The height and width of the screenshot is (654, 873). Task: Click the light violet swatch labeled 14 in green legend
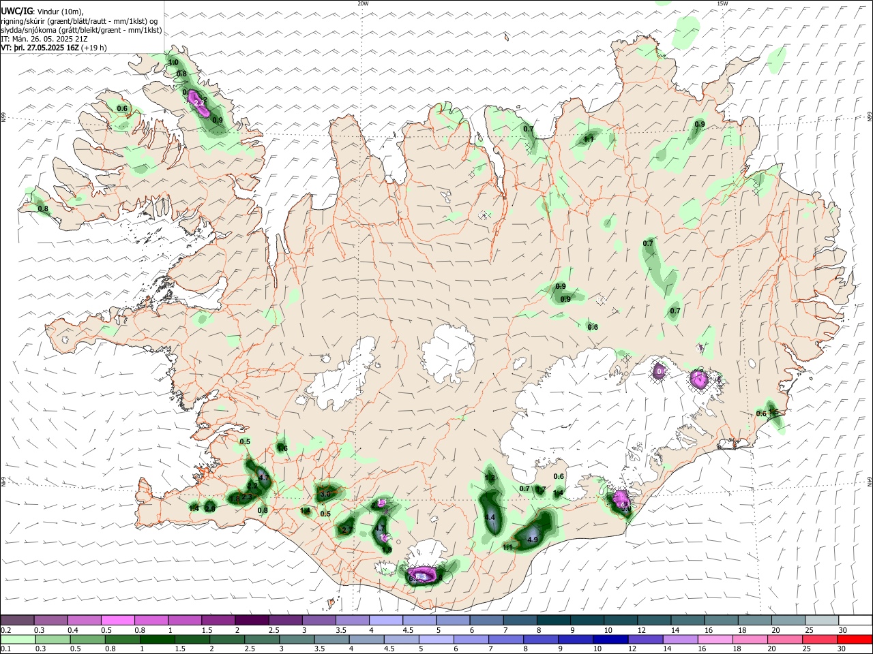click(680, 639)
